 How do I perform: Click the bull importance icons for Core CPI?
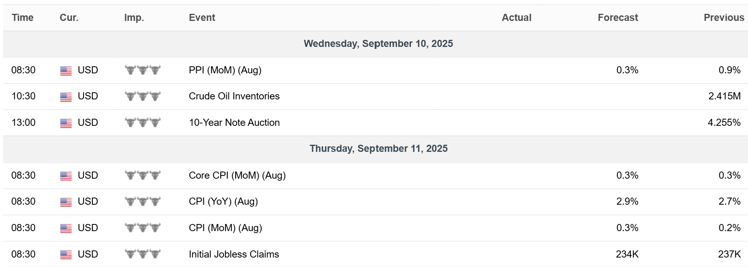tap(142, 175)
